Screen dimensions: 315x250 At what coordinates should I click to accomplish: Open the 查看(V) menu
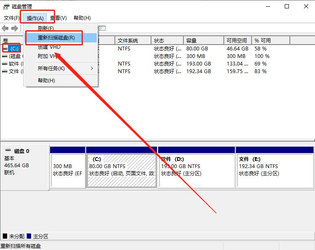(x=58, y=18)
